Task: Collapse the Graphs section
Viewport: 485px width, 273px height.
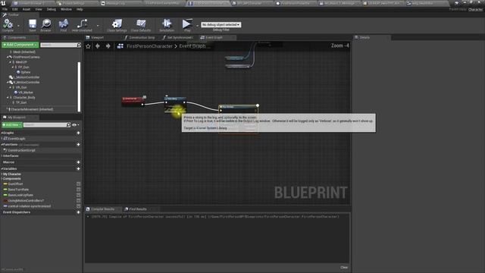Action: [x=2, y=133]
